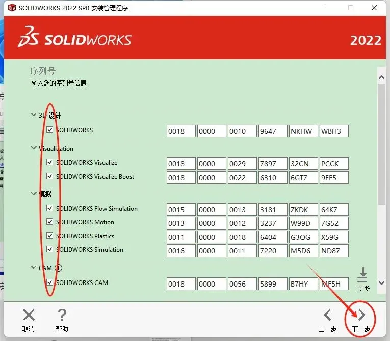390x341 pixels.
Task: Click Simulation serial field ND87
Action: [334, 251]
